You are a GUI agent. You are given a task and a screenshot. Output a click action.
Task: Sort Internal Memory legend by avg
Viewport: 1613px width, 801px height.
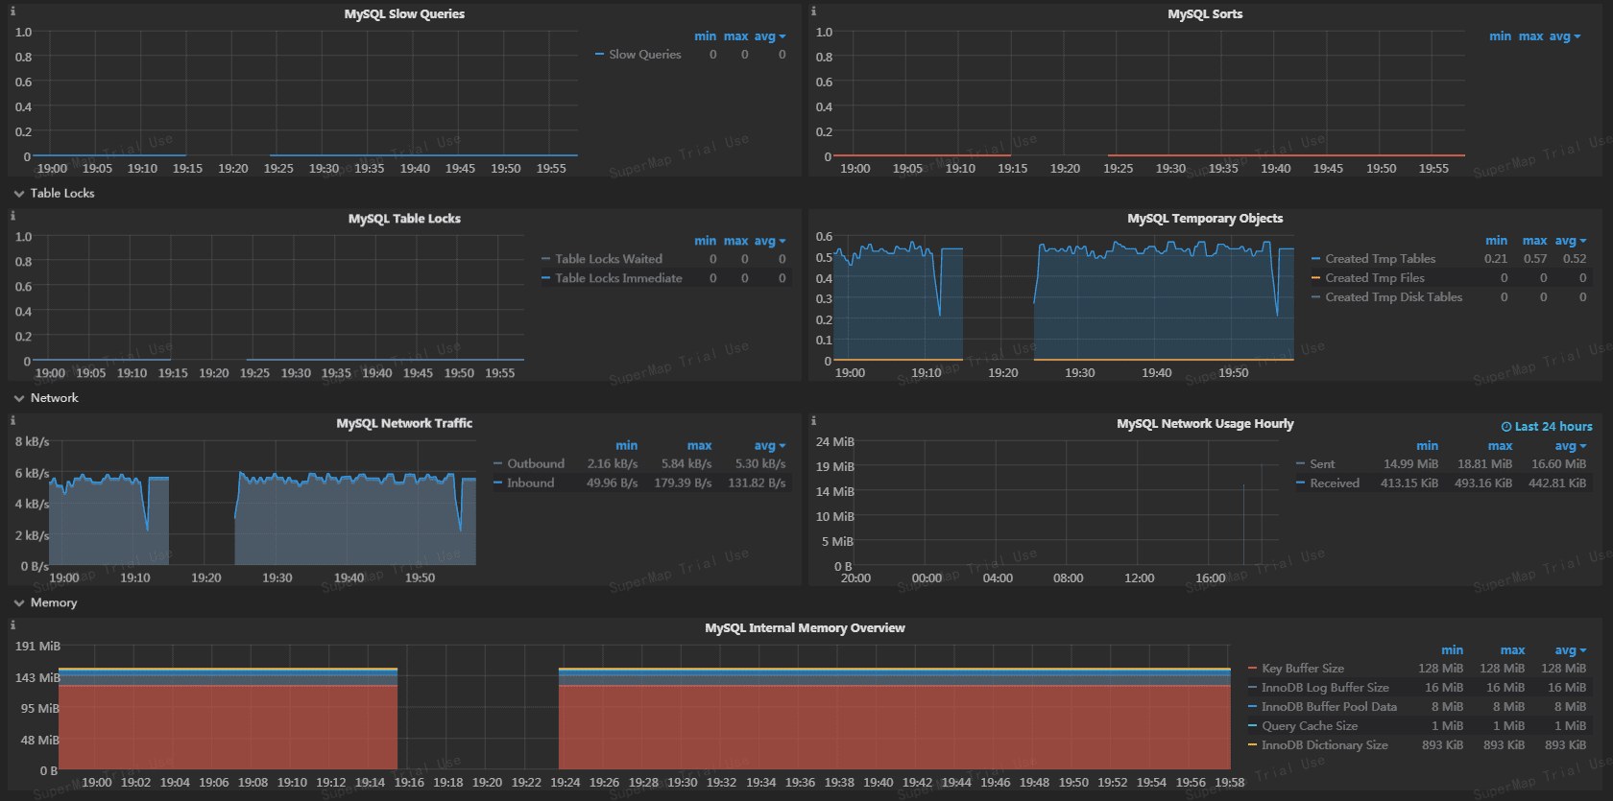coord(1571,650)
